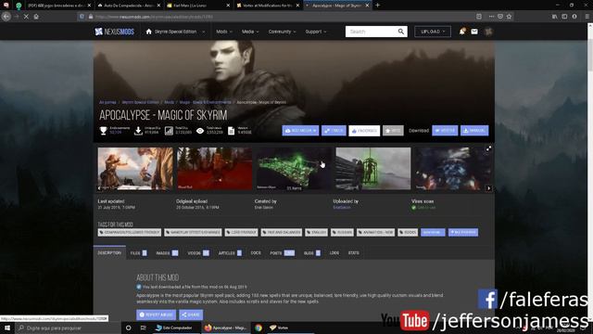Image resolution: width=593 pixels, height=334 pixels.
Task: Expand the image gallery to fullscreen
Action: click(x=488, y=148)
